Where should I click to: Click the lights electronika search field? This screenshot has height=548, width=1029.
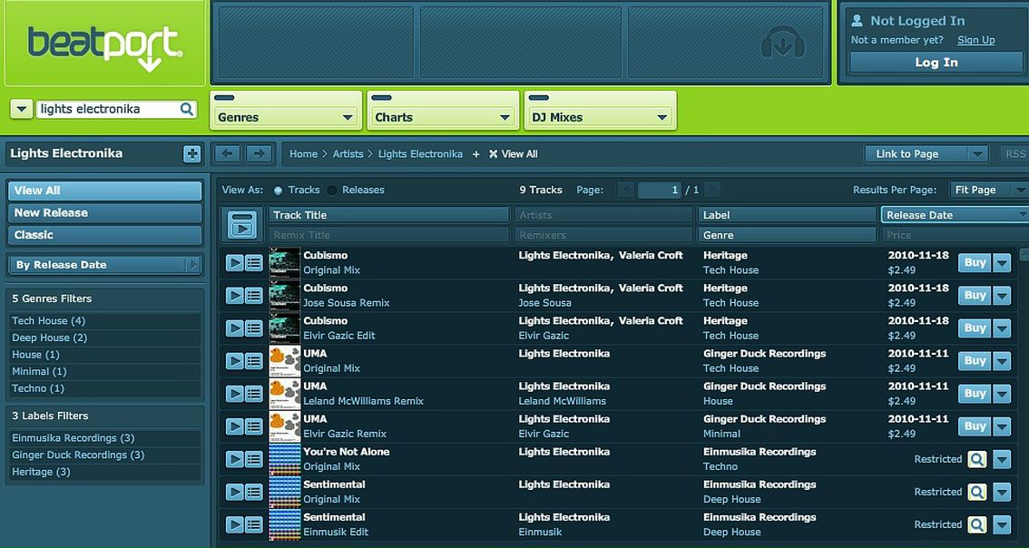click(107, 109)
